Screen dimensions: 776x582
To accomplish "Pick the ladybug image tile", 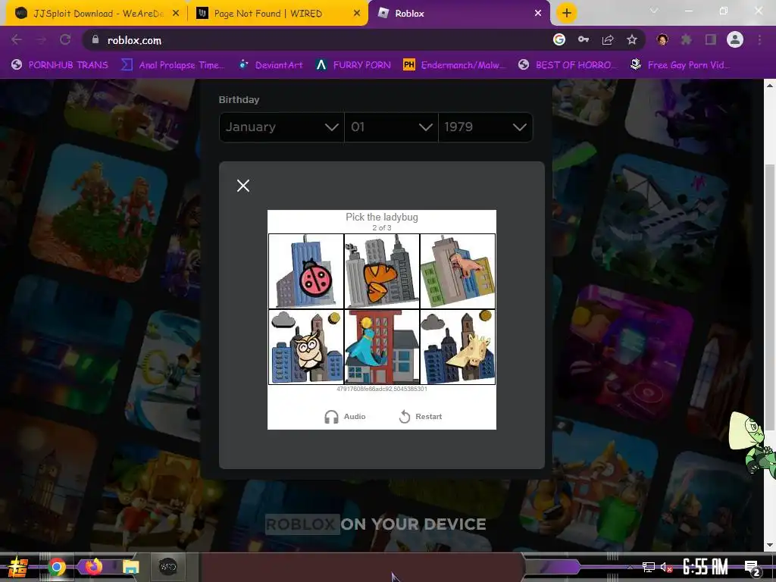I will point(306,271).
